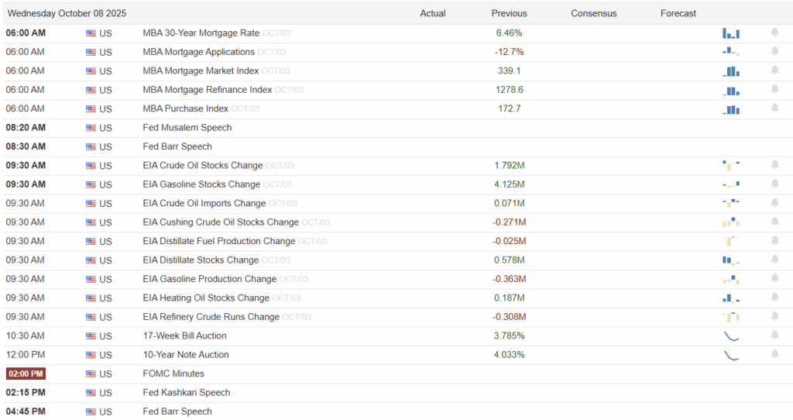Enable alert bell for 10-Year Note Auction

[774, 354]
